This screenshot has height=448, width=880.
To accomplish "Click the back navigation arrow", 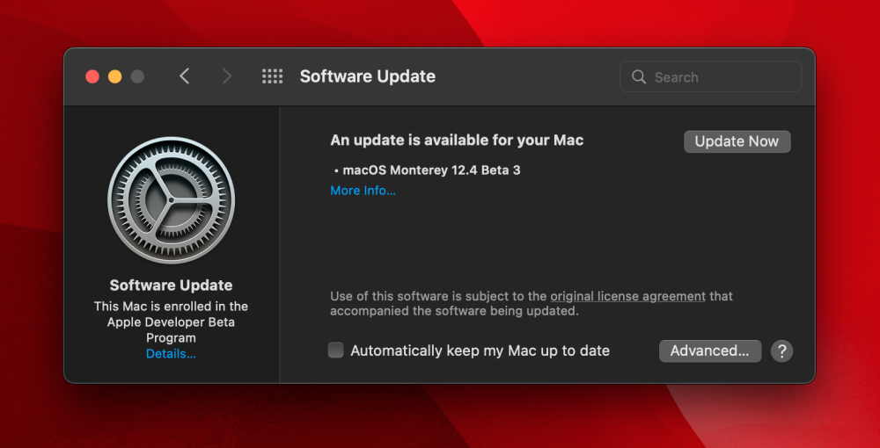I will [185, 76].
